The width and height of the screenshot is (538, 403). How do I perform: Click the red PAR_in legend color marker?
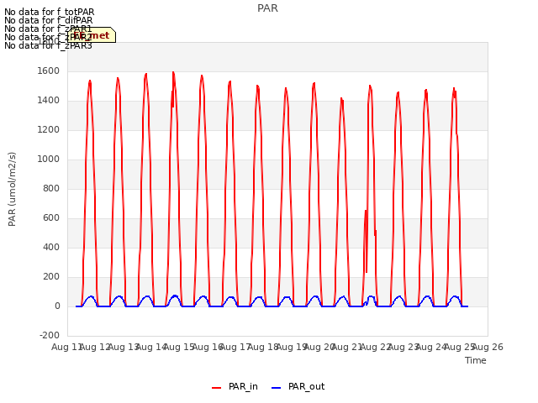pos(217,388)
